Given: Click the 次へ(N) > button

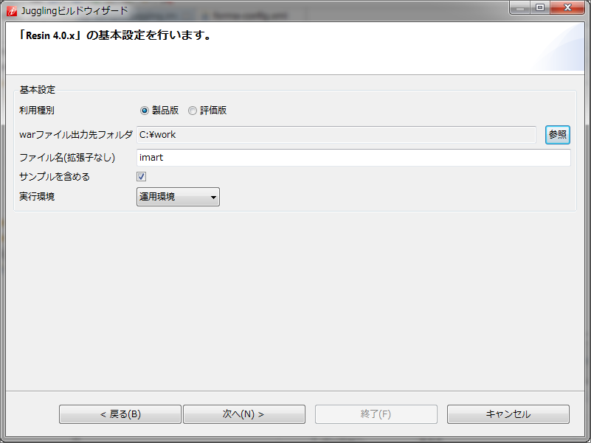Looking at the screenshot, I should 244,414.
